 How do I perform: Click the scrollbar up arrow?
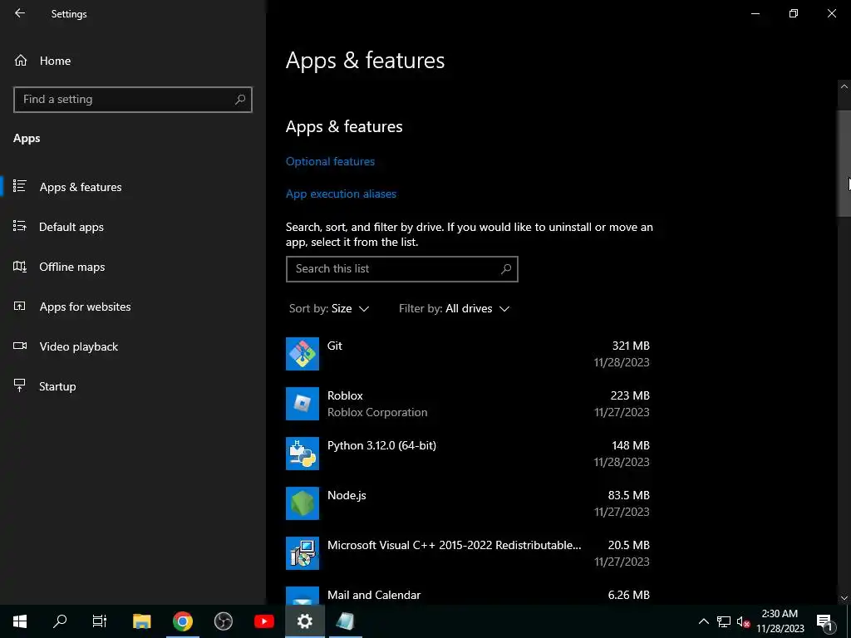tap(844, 86)
